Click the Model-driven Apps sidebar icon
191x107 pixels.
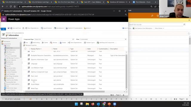point(5,88)
